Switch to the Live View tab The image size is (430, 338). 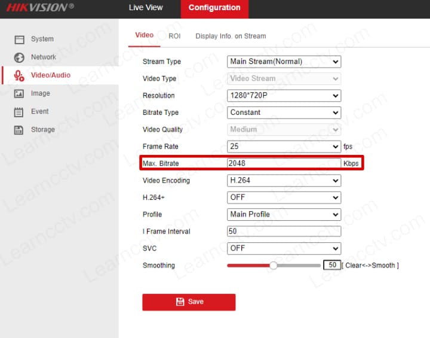pyautogui.click(x=145, y=8)
